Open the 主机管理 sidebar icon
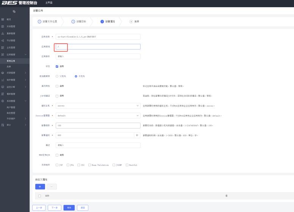Viewport: 294px width, 212px height. (3, 48)
